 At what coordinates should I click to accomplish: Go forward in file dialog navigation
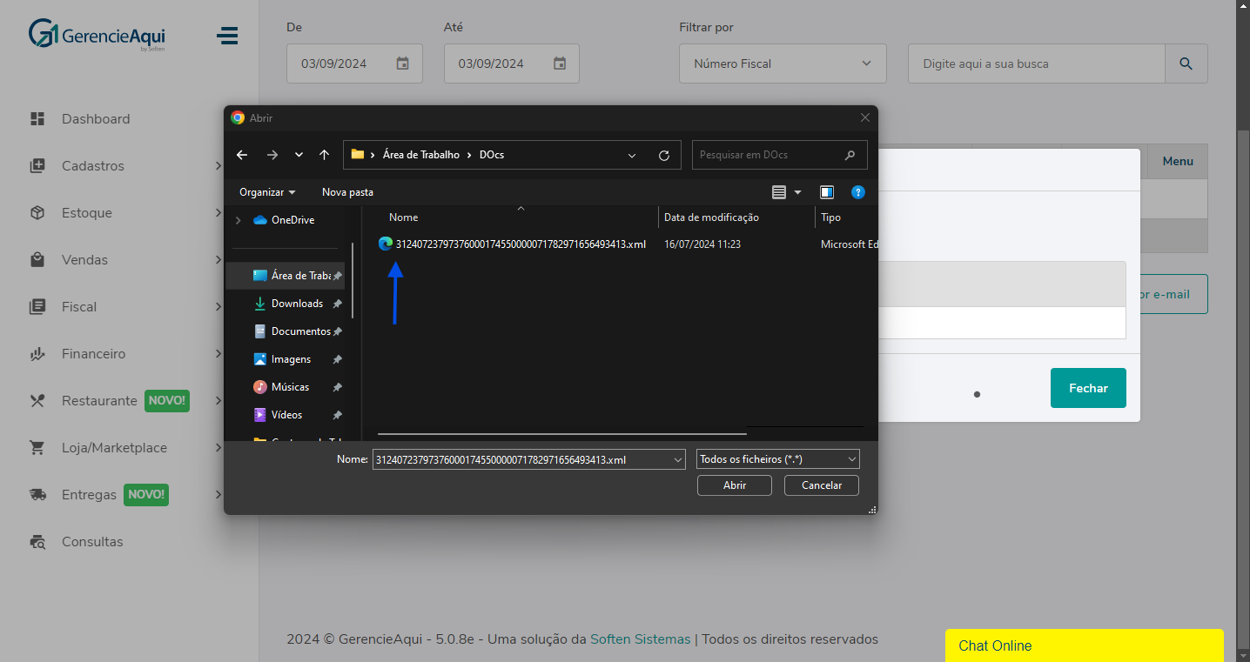click(272, 155)
